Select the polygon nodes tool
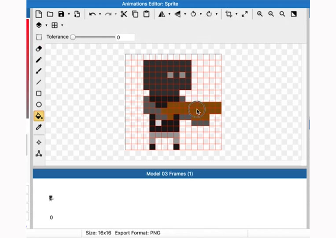This screenshot has width=336, height=238. point(39,154)
